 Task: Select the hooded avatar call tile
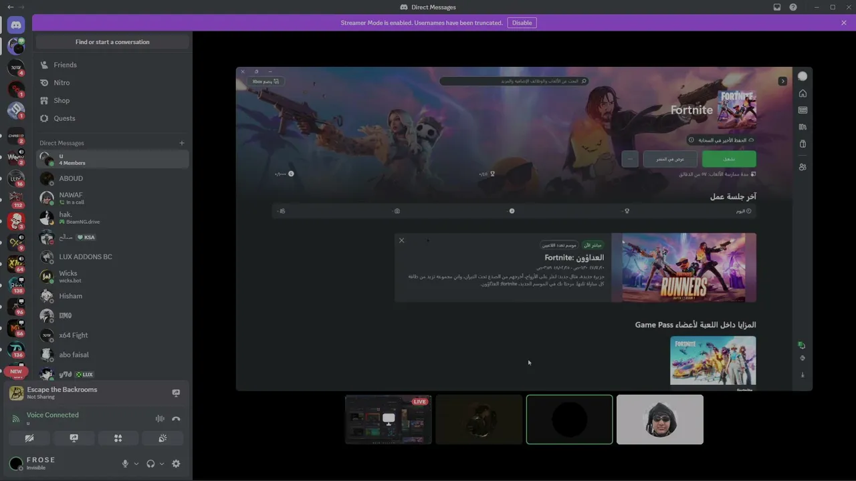pos(660,420)
